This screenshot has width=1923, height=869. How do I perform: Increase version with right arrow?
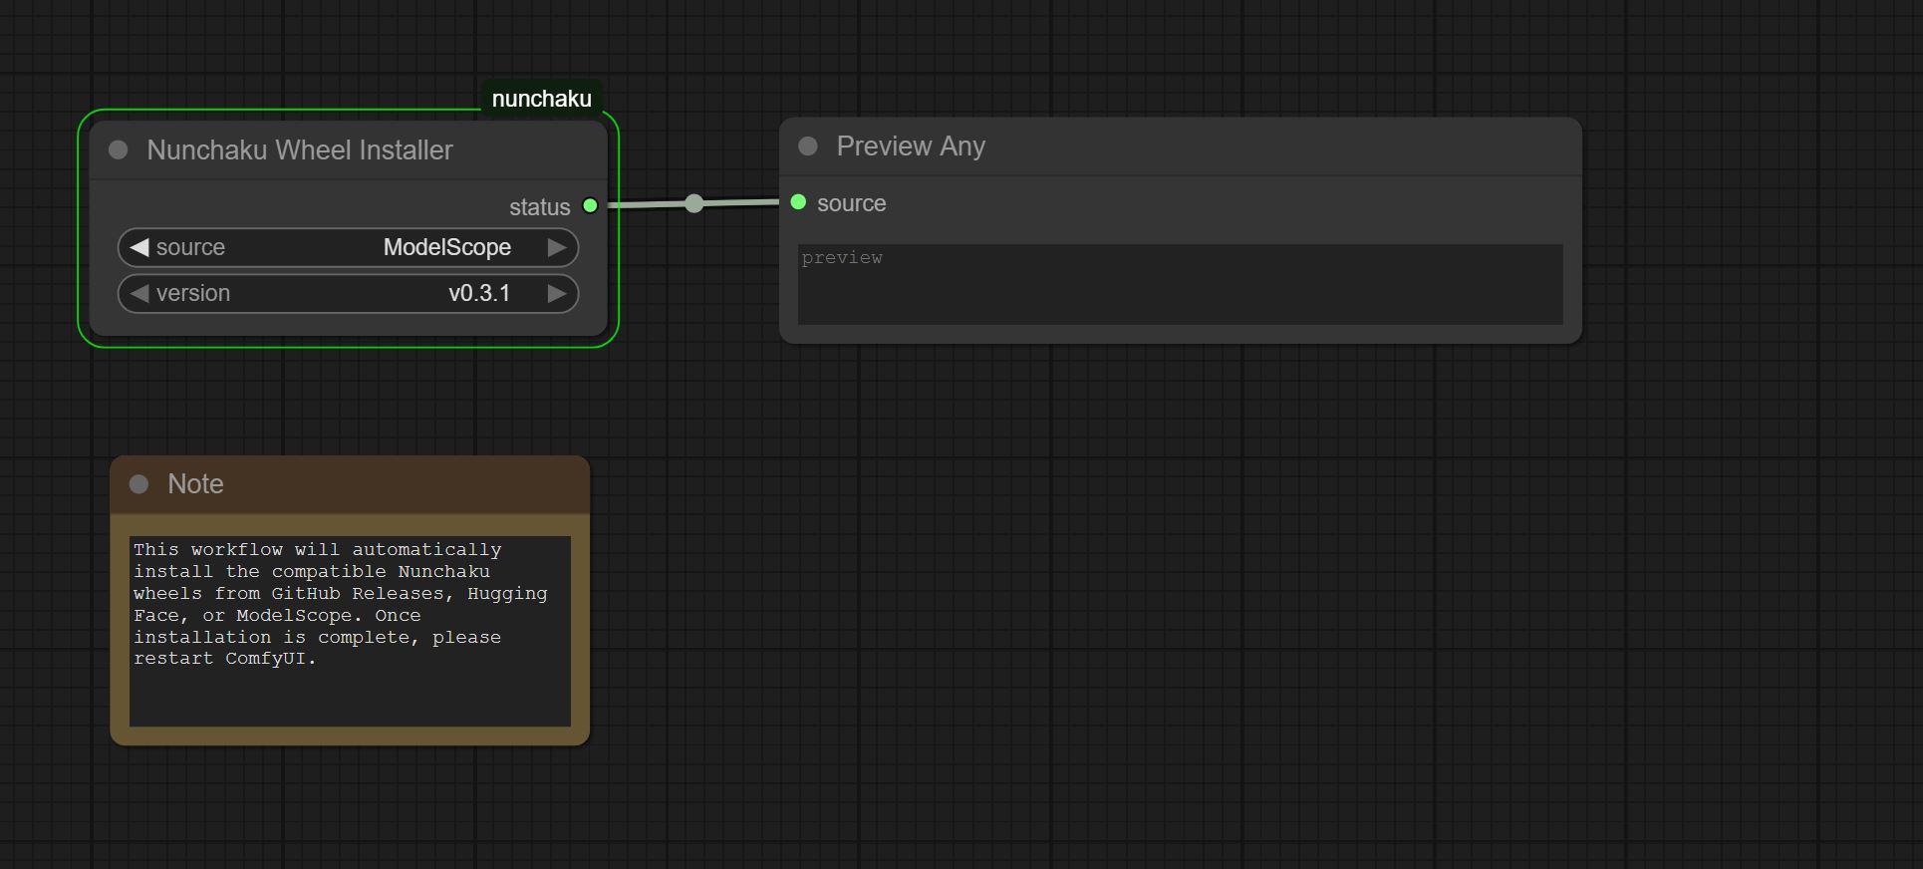557,293
